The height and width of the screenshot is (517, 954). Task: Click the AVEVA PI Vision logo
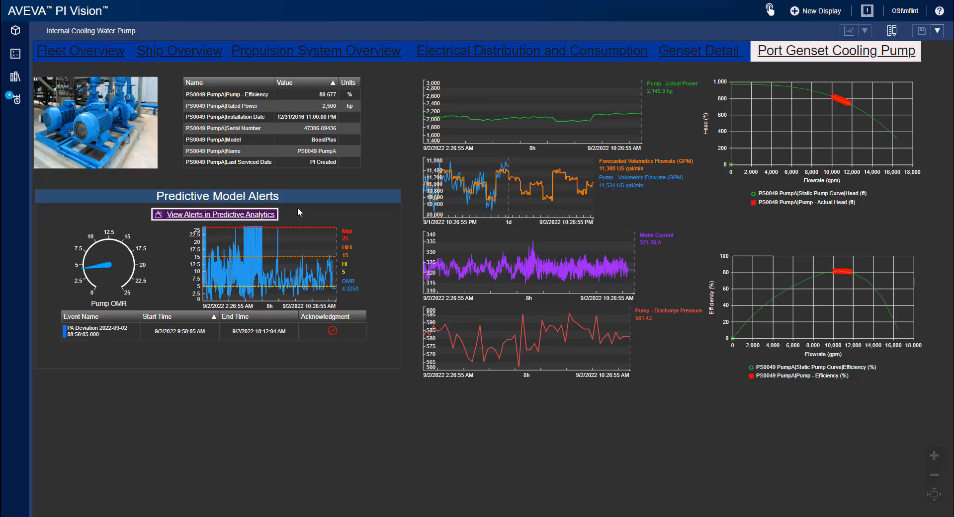tap(58, 11)
